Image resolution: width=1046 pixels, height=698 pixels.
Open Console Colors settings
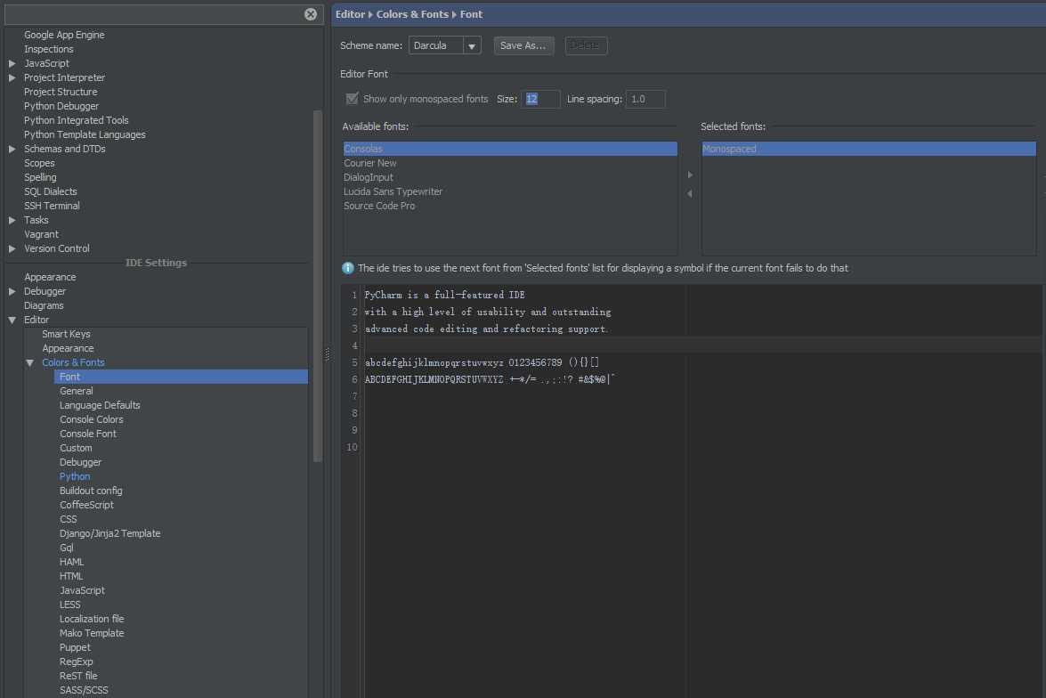[92, 419]
